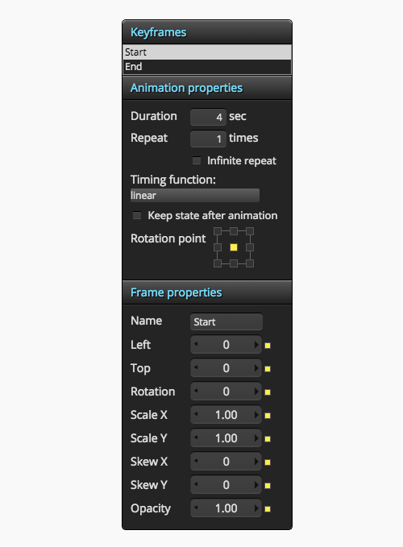Select center rotation point square
Screen dimensions: 403x547
point(234,247)
